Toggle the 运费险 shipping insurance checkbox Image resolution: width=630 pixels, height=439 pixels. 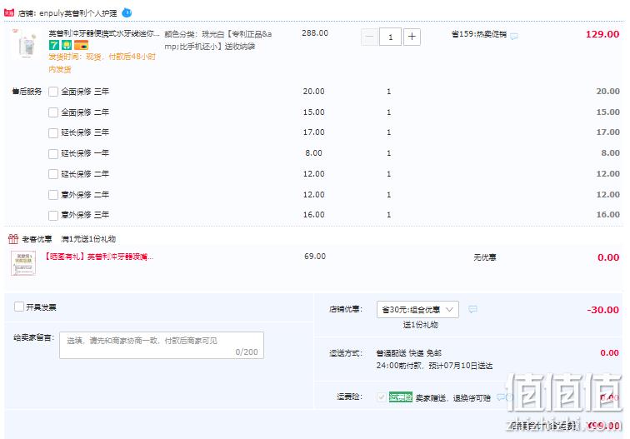[x=382, y=397]
